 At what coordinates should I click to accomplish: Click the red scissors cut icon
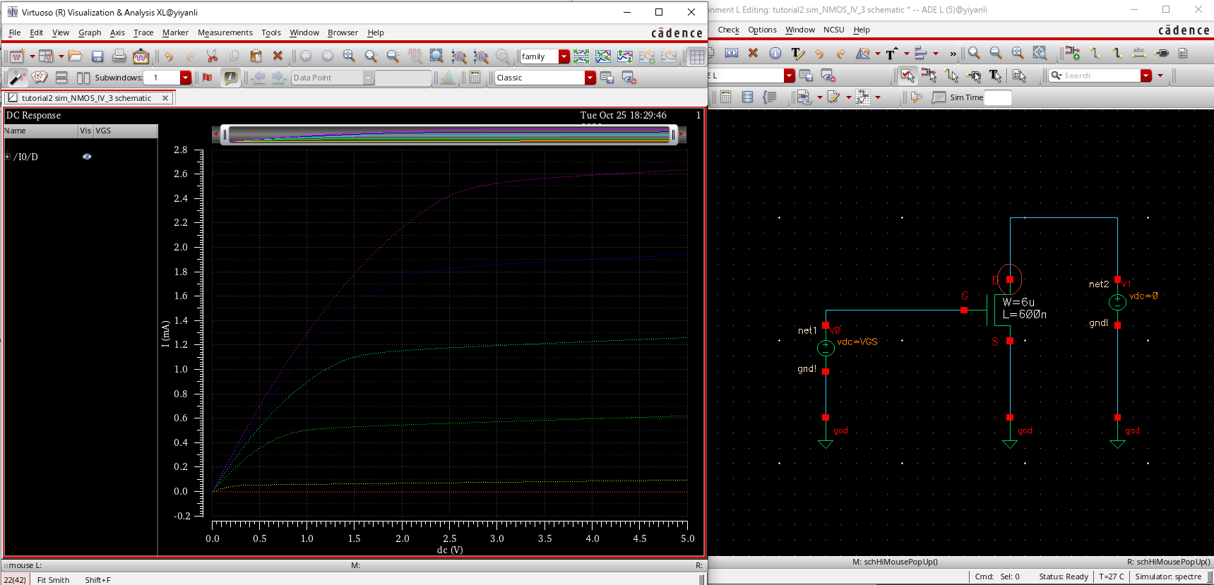[x=212, y=56]
